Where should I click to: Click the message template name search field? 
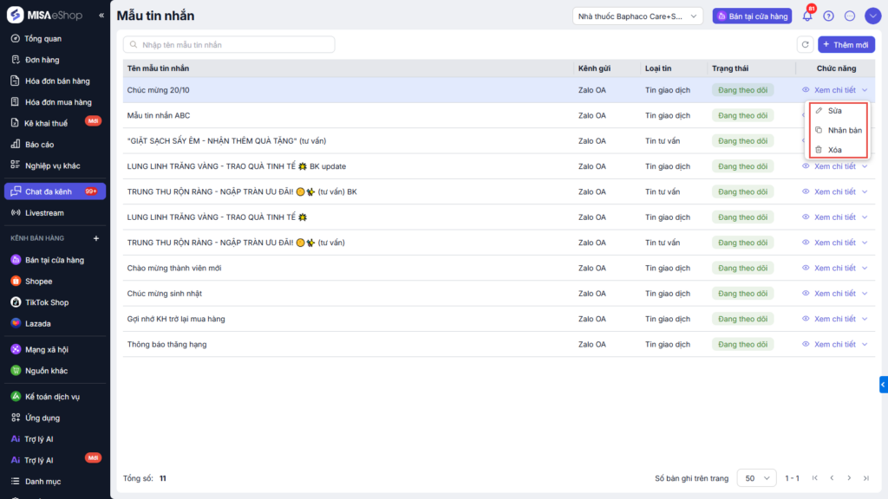[229, 44]
